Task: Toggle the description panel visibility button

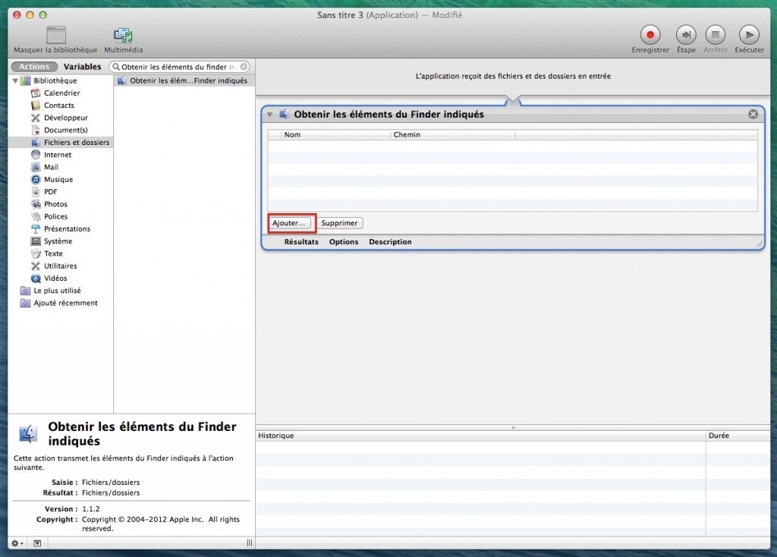Action: (37, 543)
